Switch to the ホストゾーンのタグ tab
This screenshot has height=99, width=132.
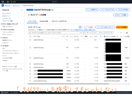coord(59,21)
